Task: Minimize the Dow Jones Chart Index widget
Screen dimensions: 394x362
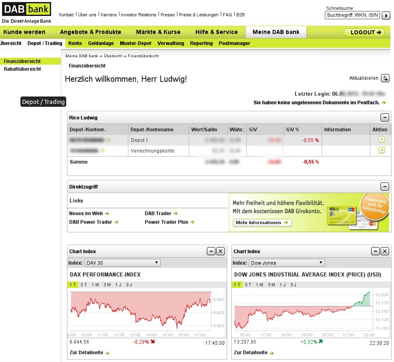Action: click(x=376, y=251)
